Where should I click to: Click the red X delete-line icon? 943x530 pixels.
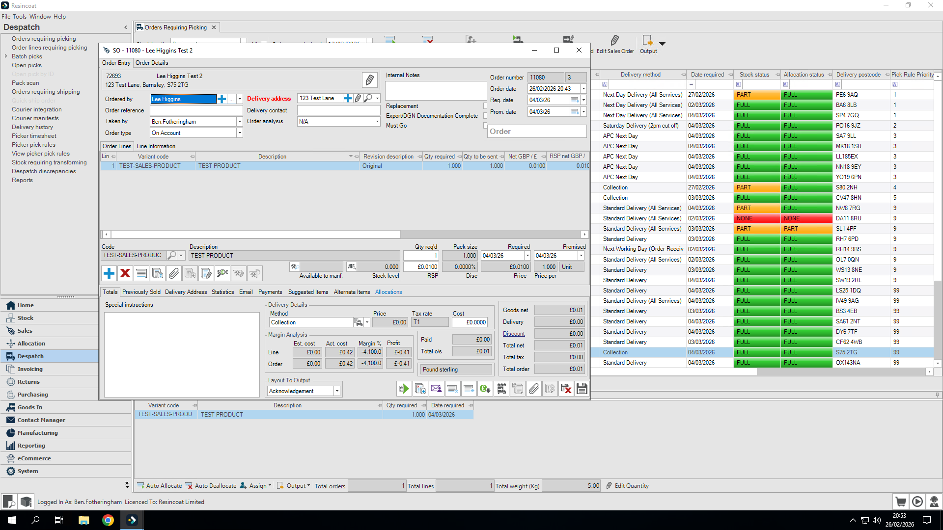coord(125,273)
